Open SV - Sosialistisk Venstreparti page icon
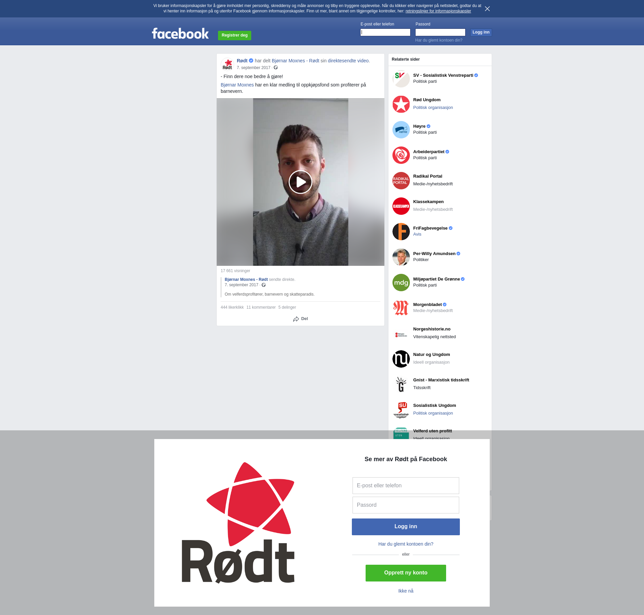 click(x=401, y=79)
